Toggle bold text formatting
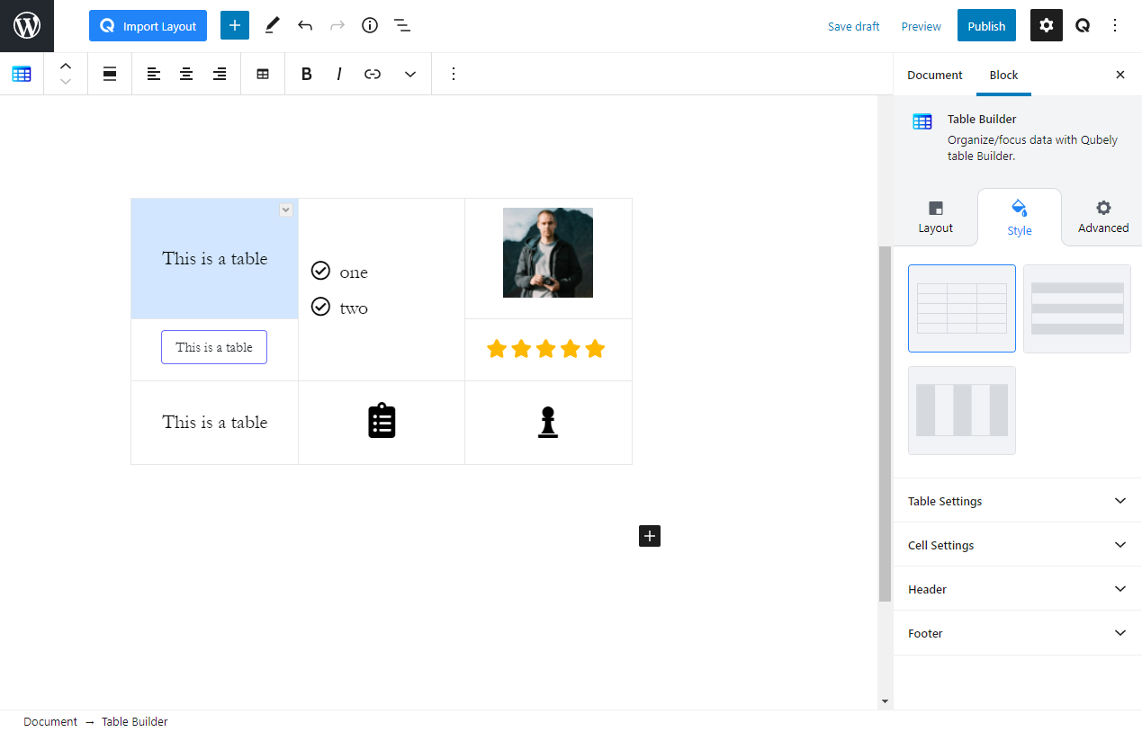 pyautogui.click(x=307, y=75)
